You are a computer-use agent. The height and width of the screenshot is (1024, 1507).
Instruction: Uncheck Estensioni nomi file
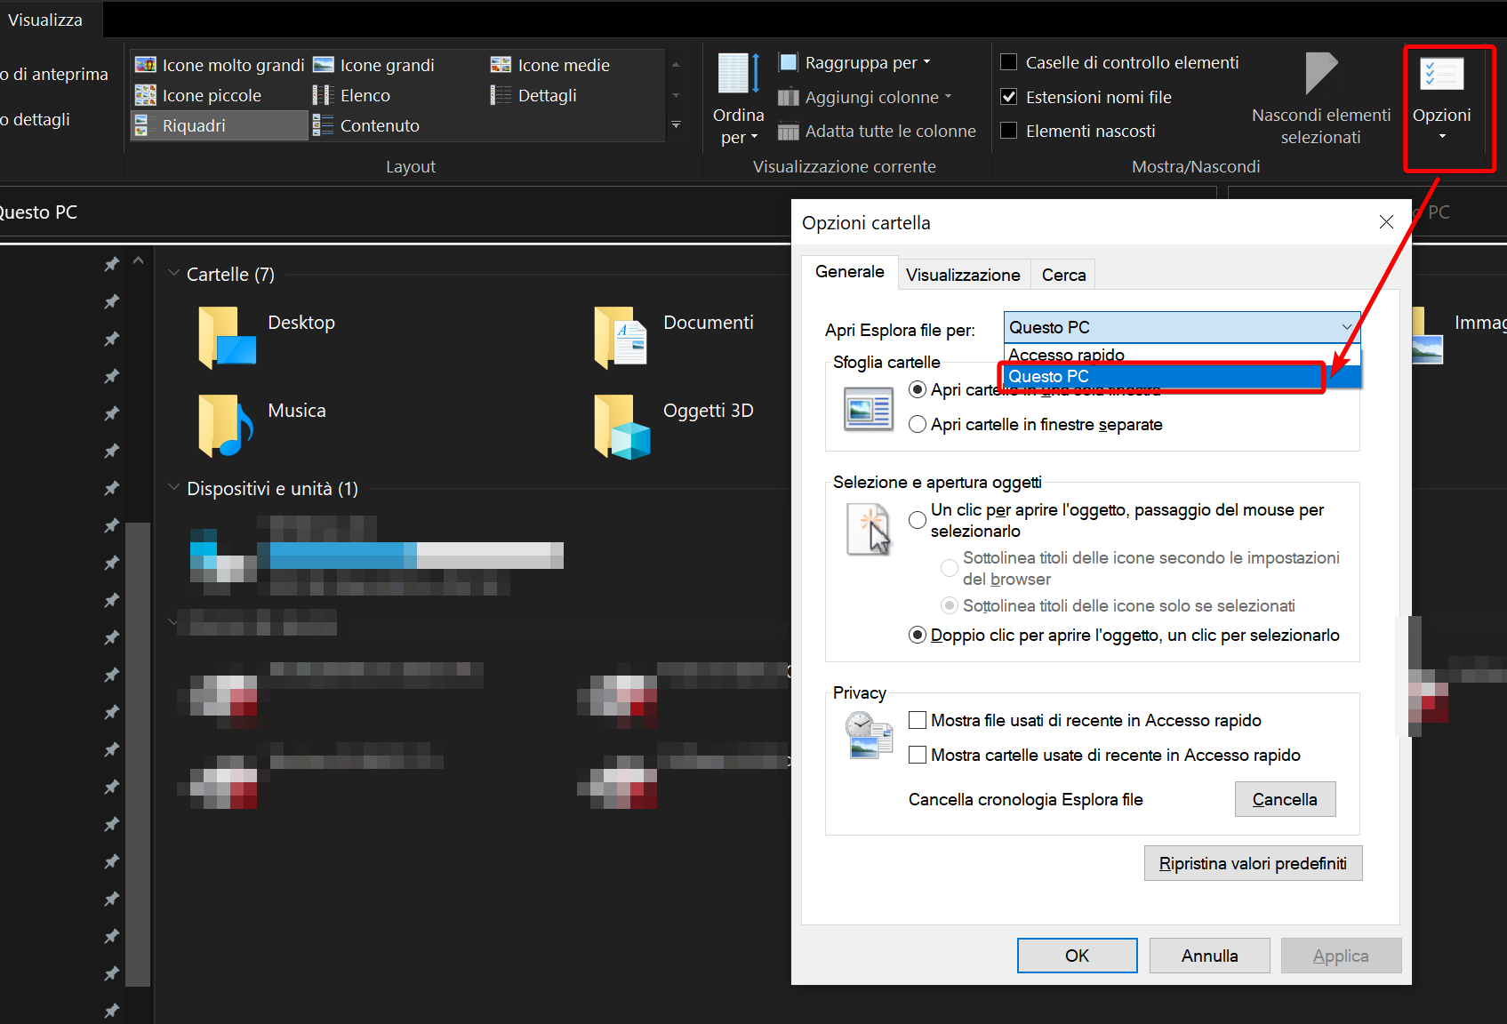pos(1009,97)
